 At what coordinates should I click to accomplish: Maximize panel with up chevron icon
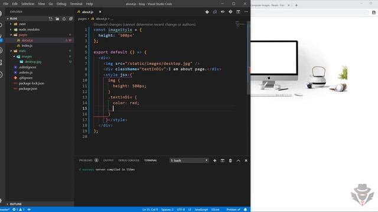238,161
